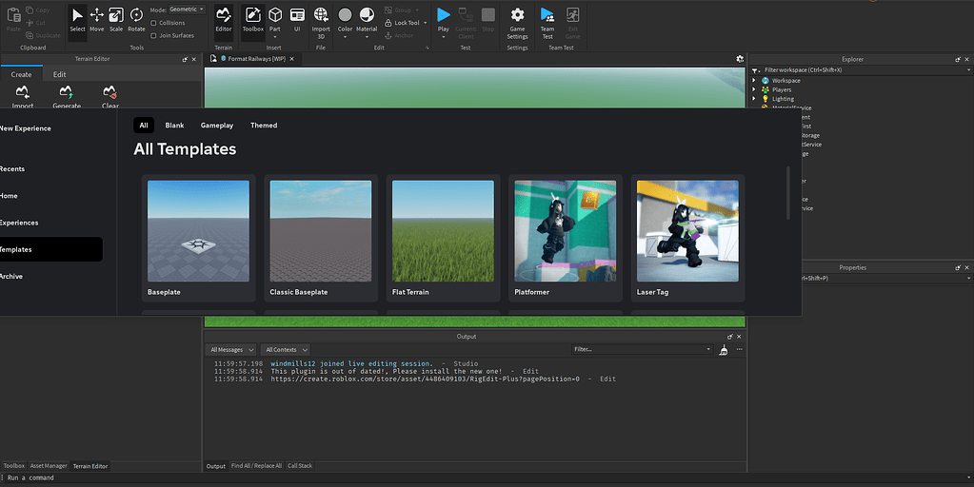Undock the Properties panel
974x487 pixels.
(957, 268)
